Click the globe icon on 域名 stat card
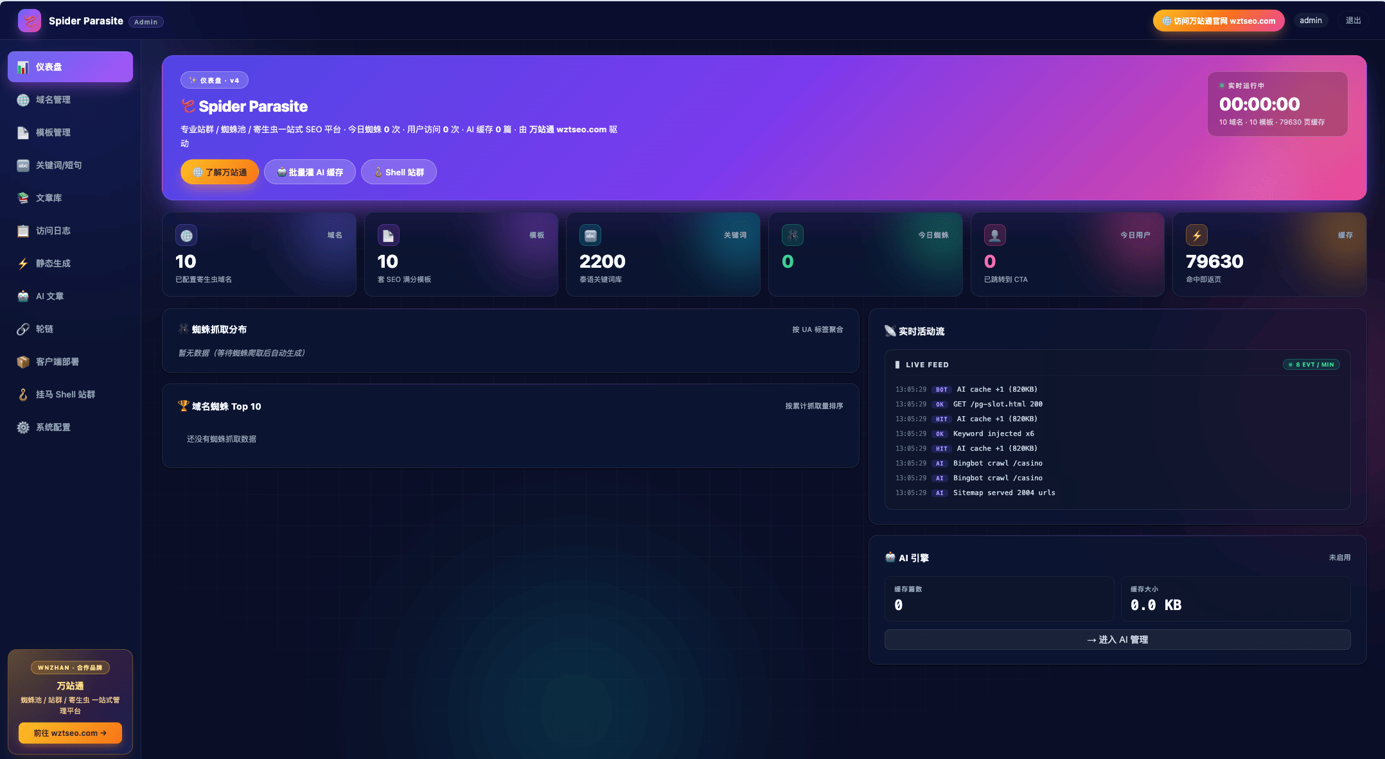This screenshot has width=1385, height=759. click(186, 236)
